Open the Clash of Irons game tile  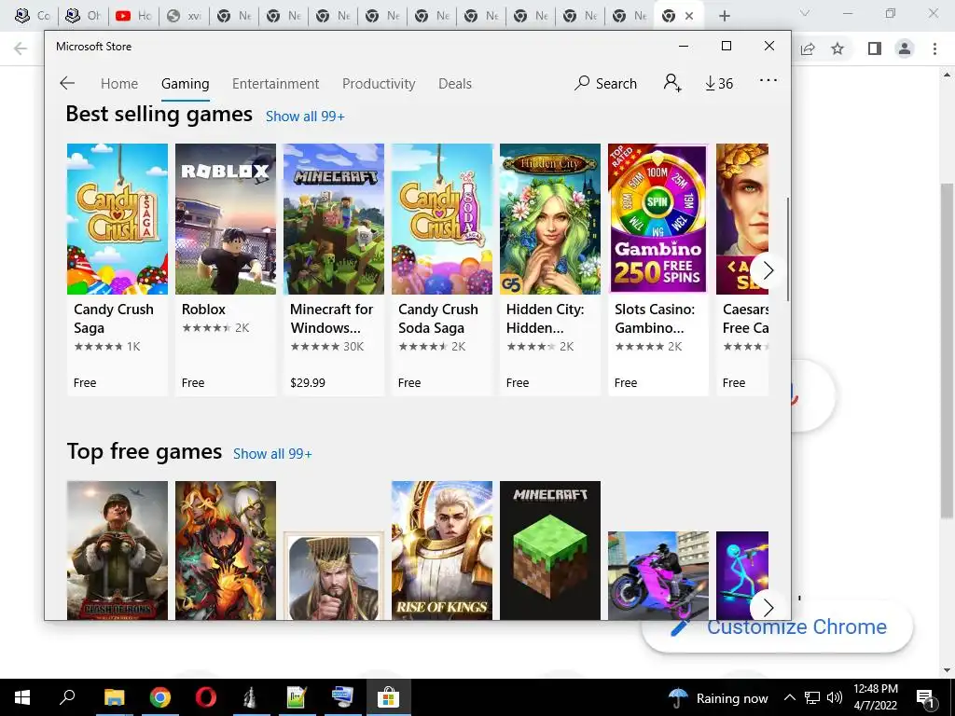point(117,550)
